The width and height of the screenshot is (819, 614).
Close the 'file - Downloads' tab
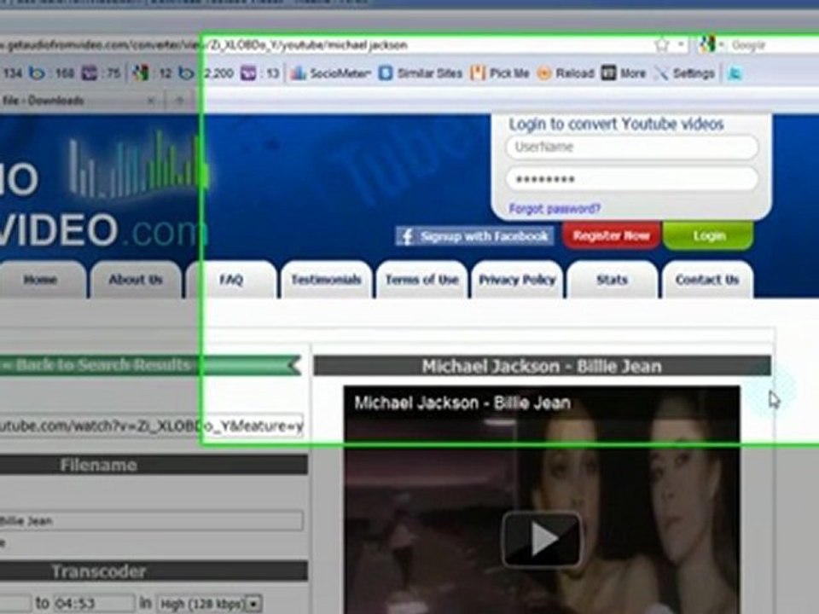[151, 101]
